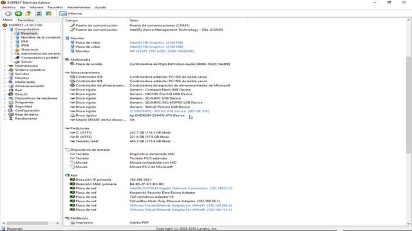412x231 pixels.
Task: Expand the Servidor tree node
Action: coord(5,74)
